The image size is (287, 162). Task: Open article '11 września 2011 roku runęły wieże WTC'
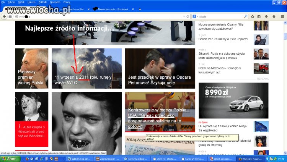point(86,68)
